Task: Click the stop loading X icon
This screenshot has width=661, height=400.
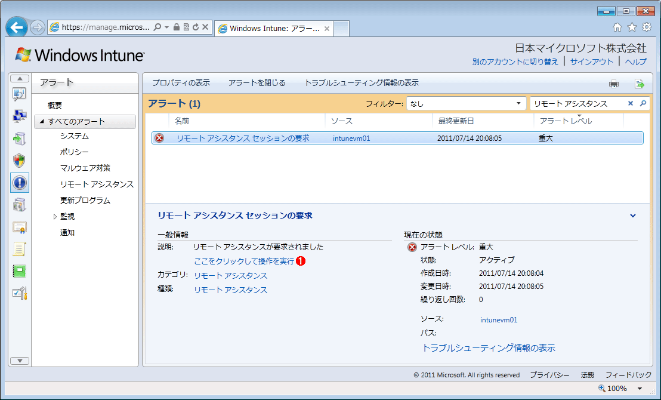Action: (205, 27)
